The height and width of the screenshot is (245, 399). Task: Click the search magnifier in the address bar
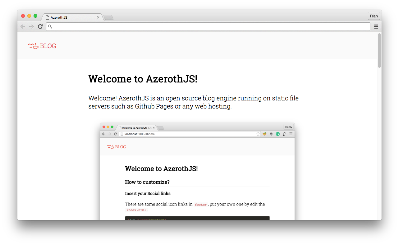pyautogui.click(x=50, y=26)
